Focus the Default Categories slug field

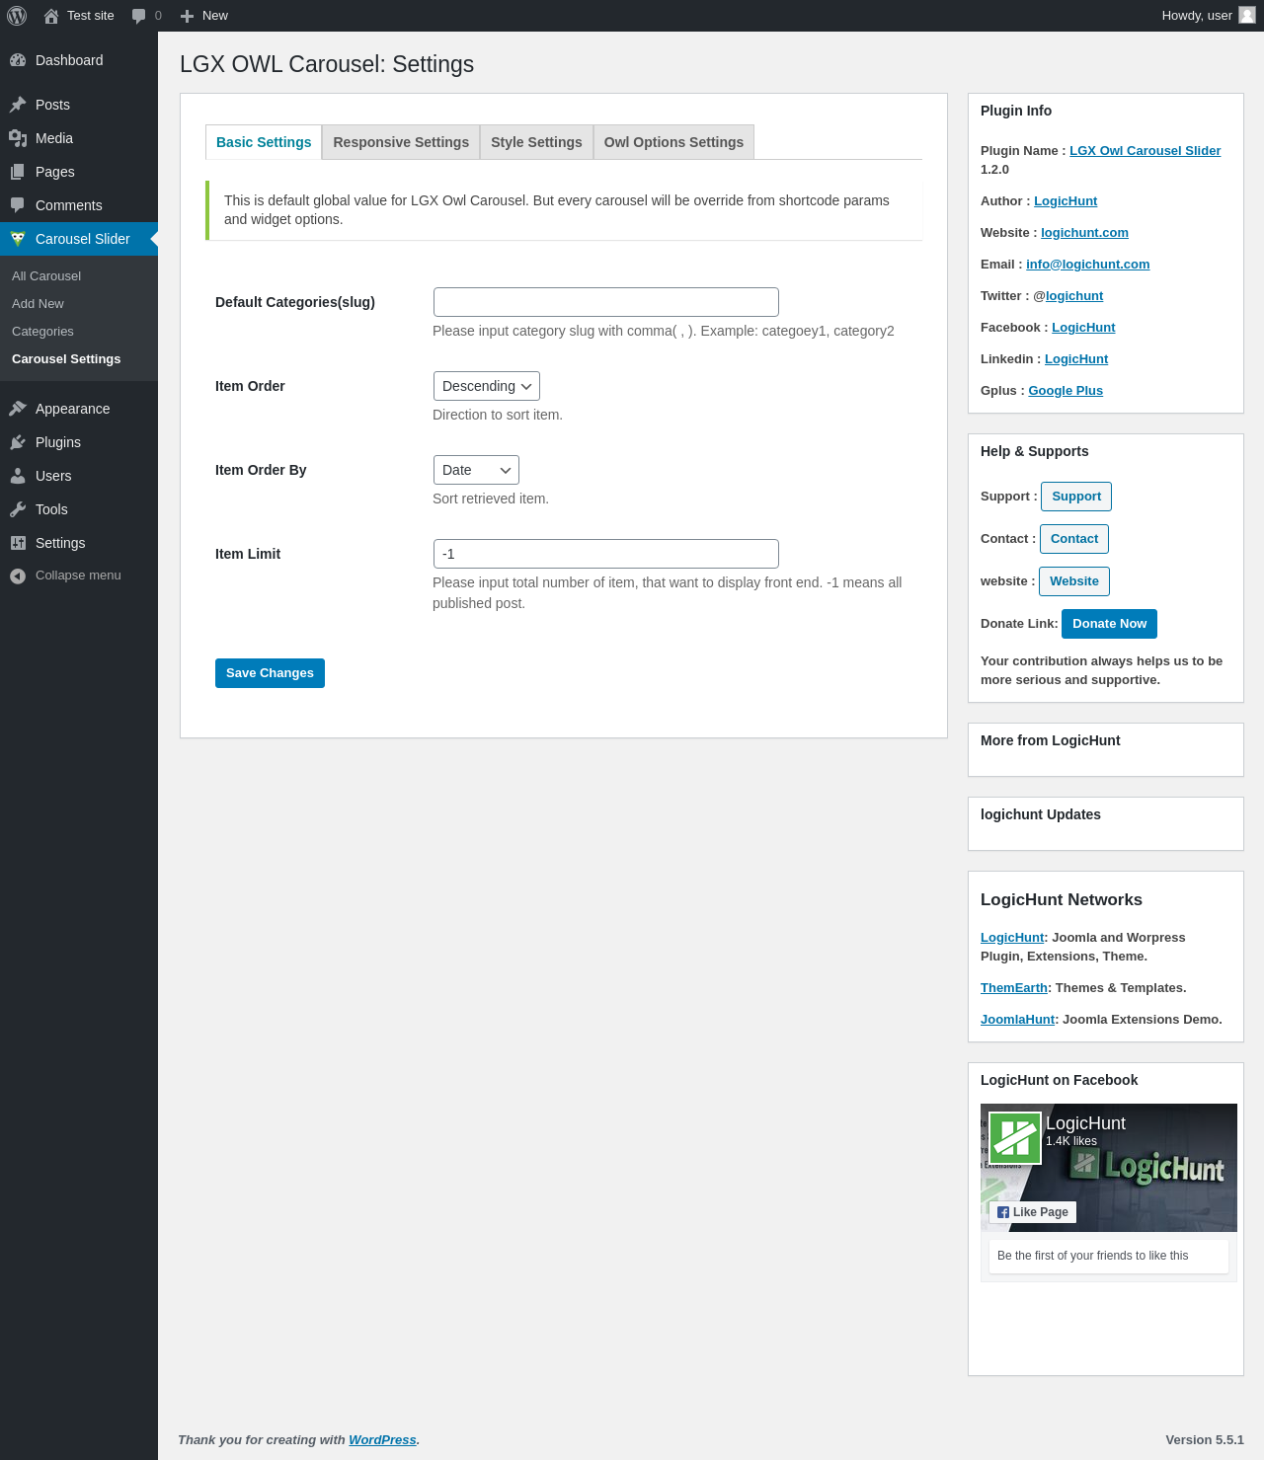[x=606, y=302]
